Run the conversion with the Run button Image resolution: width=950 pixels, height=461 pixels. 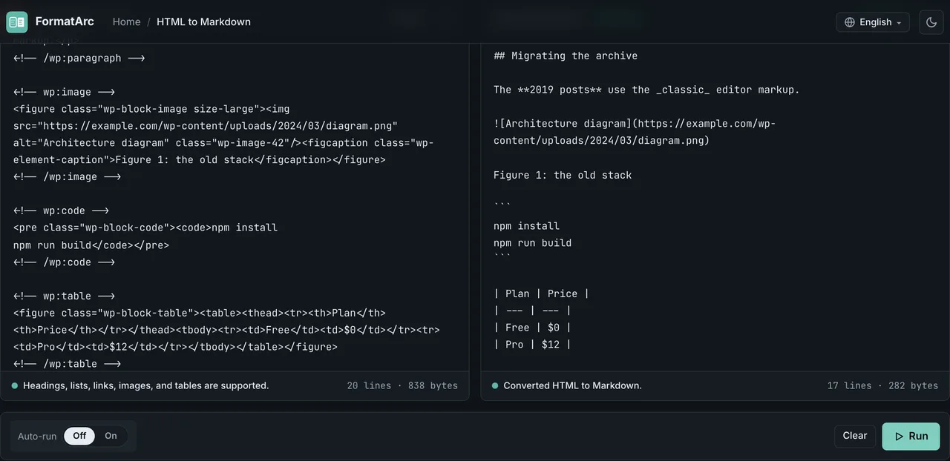[x=911, y=437]
